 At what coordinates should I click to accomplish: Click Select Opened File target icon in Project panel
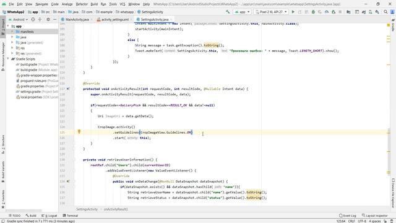[33, 19]
